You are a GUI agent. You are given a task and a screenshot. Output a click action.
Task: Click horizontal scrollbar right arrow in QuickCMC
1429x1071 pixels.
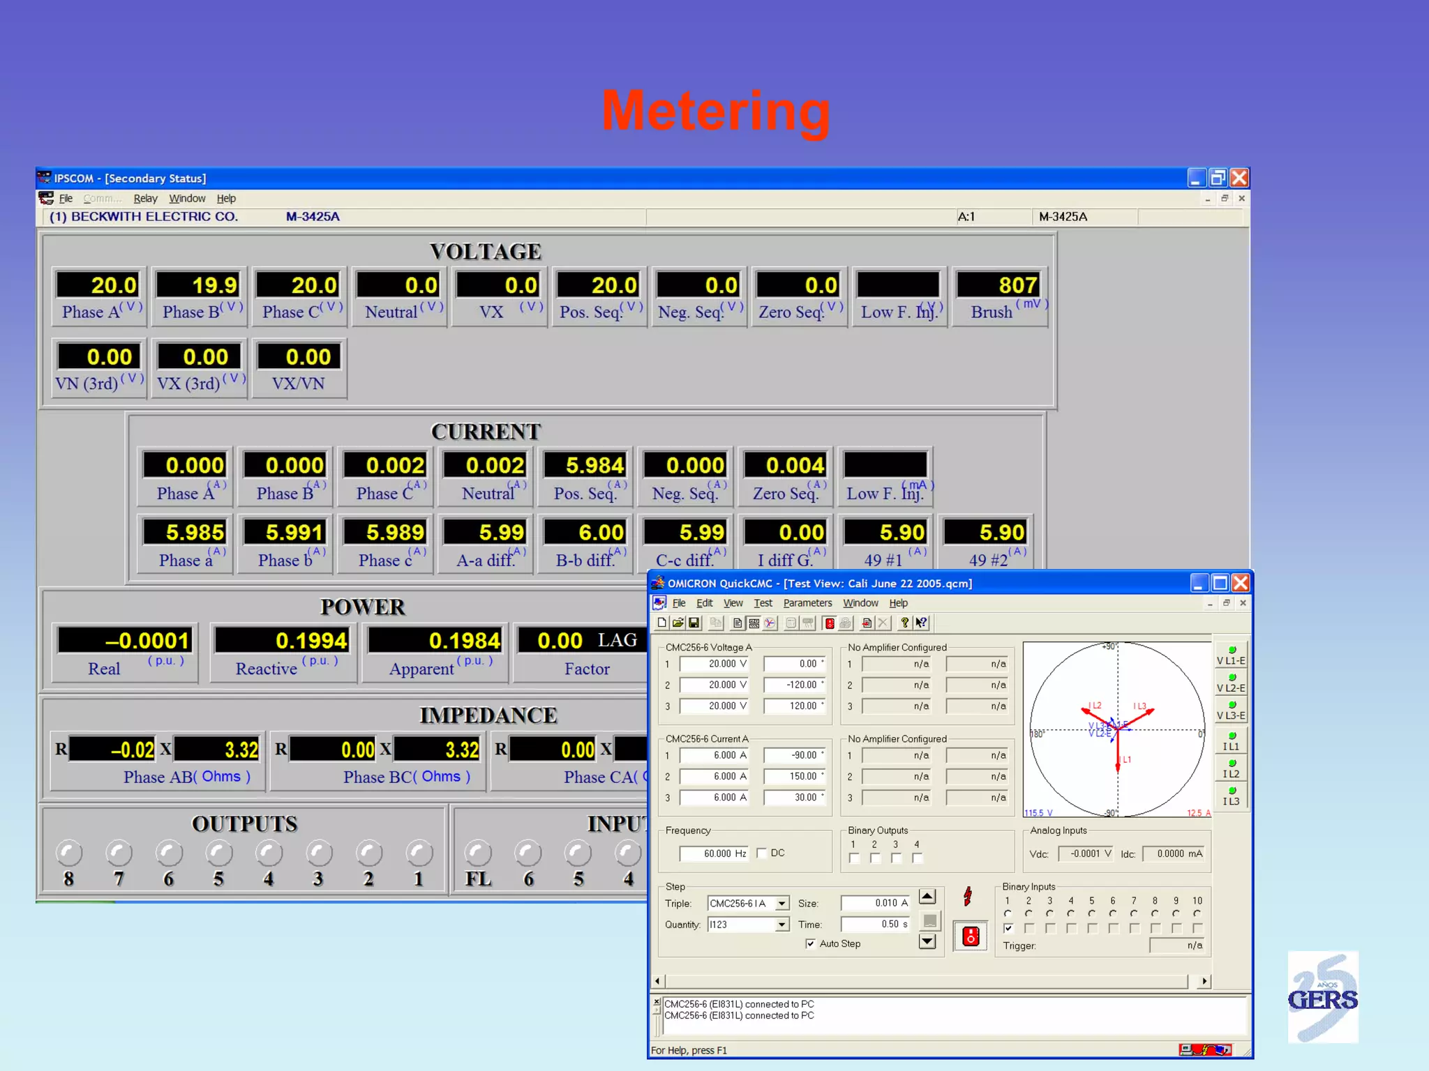pos(1204,981)
